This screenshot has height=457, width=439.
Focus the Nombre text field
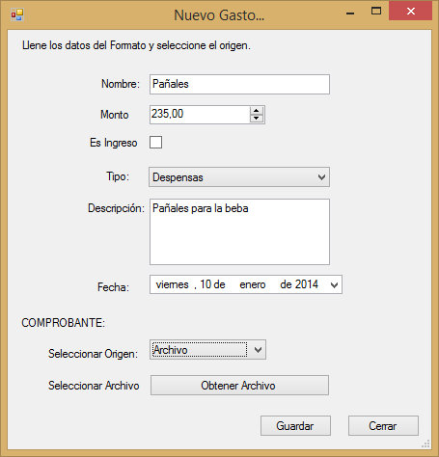point(239,84)
